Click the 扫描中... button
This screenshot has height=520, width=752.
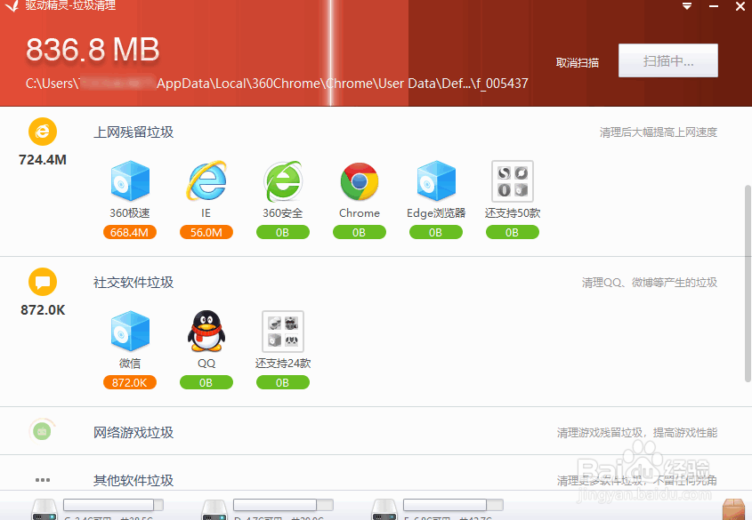[668, 60]
